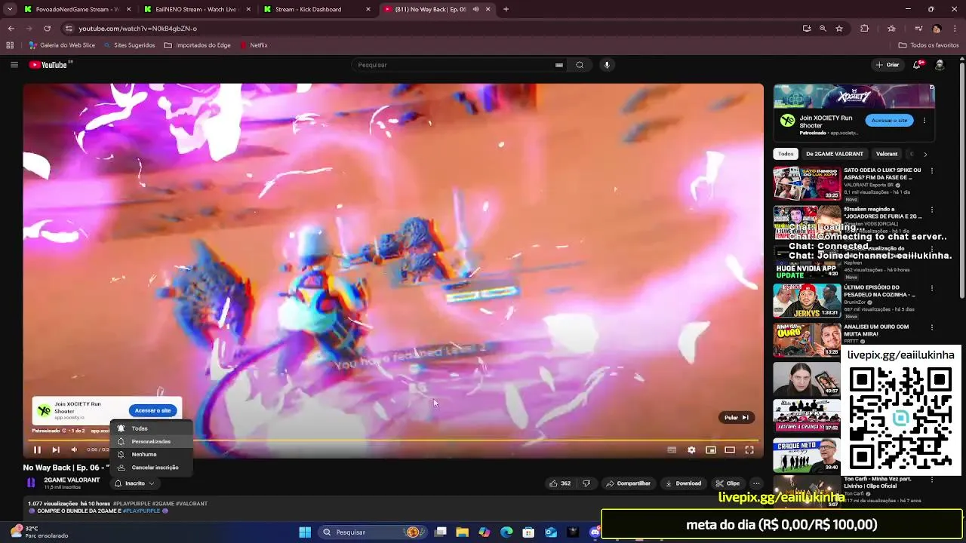Viewport: 966px width, 543px height.
Task: Open a new browser tab
Action: coord(506,9)
